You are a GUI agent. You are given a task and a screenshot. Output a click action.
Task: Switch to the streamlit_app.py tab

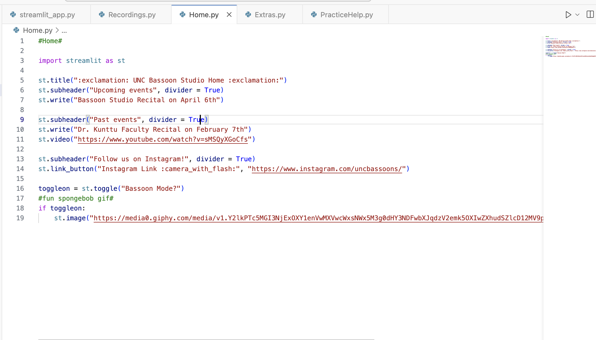point(47,15)
